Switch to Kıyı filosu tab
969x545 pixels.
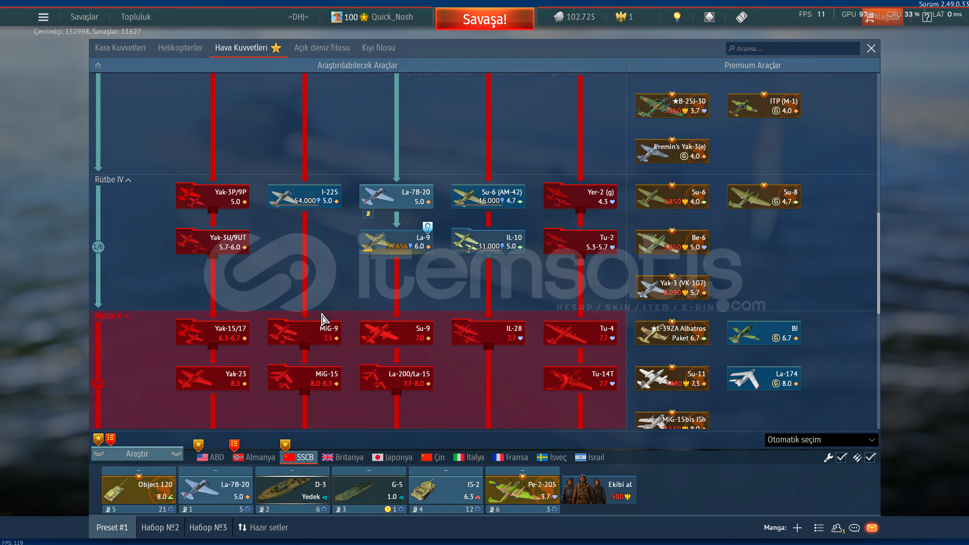[x=379, y=48]
